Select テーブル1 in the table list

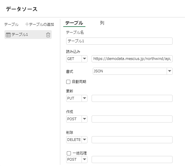[x=20, y=35]
